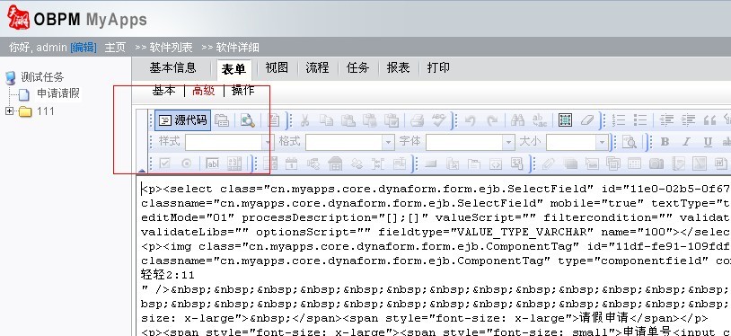The height and width of the screenshot is (336, 731).
Task: Click the angle-brackets code icon in third row
Action: pyautogui.click(x=495, y=164)
